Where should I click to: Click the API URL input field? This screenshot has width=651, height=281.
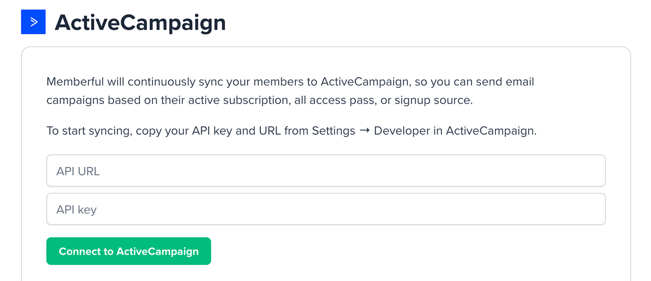pyautogui.click(x=325, y=170)
